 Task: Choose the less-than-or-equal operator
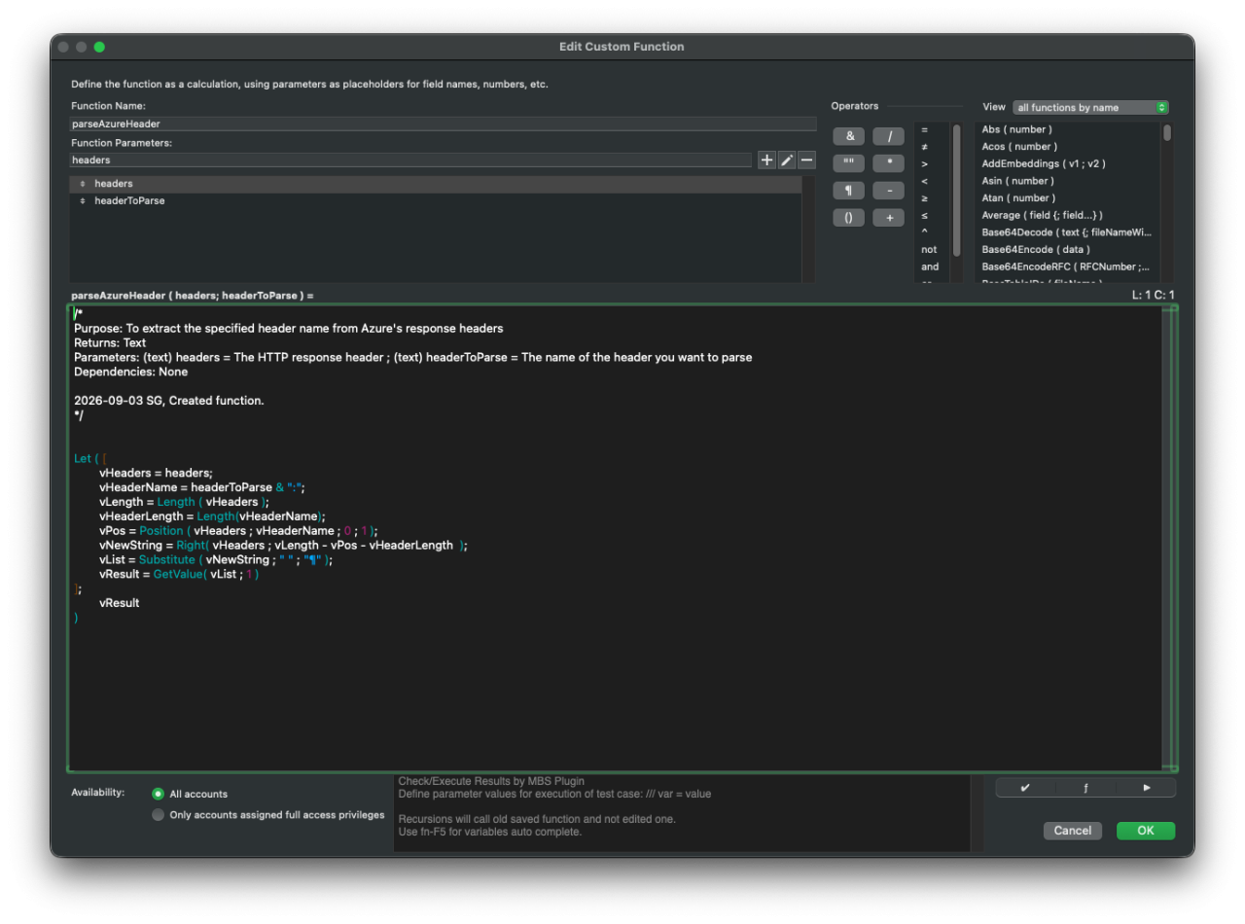pos(925,215)
